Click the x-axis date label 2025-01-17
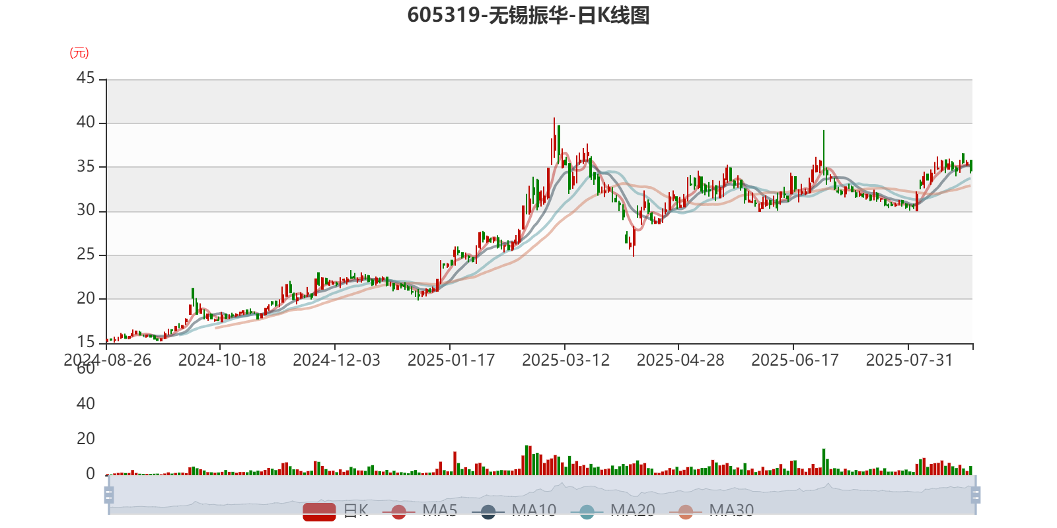Viewport: 1057px width, 528px height. click(451, 360)
